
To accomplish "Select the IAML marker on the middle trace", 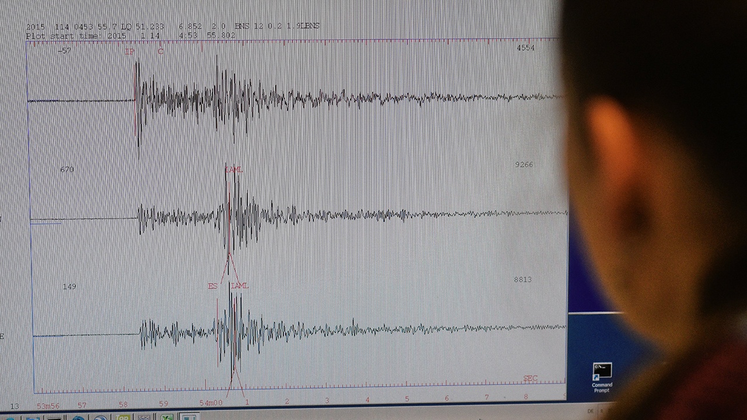I will [233, 169].
